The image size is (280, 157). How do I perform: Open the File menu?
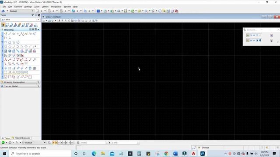tap(4, 7)
